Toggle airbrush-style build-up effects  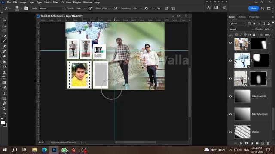pos(116,9)
